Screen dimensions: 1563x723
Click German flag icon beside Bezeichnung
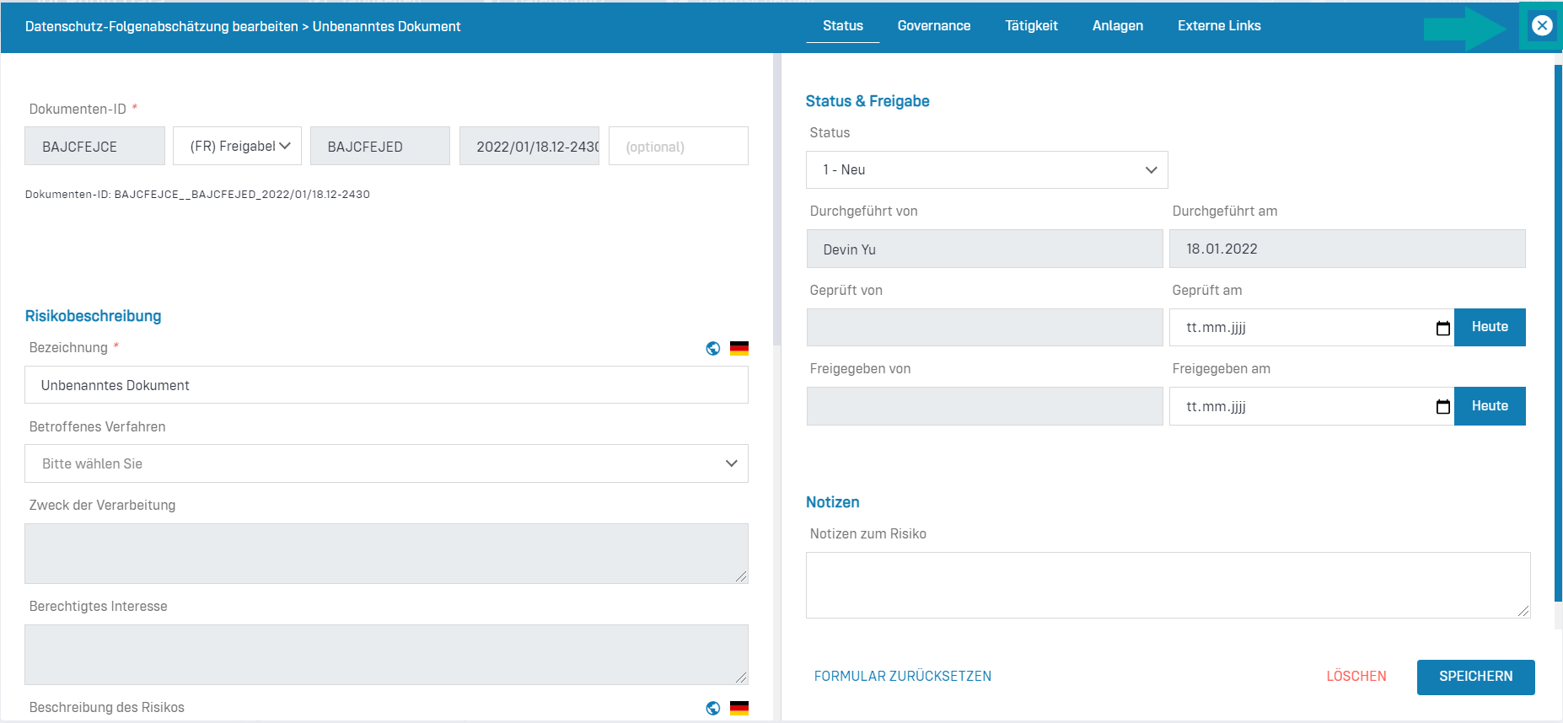[739, 348]
